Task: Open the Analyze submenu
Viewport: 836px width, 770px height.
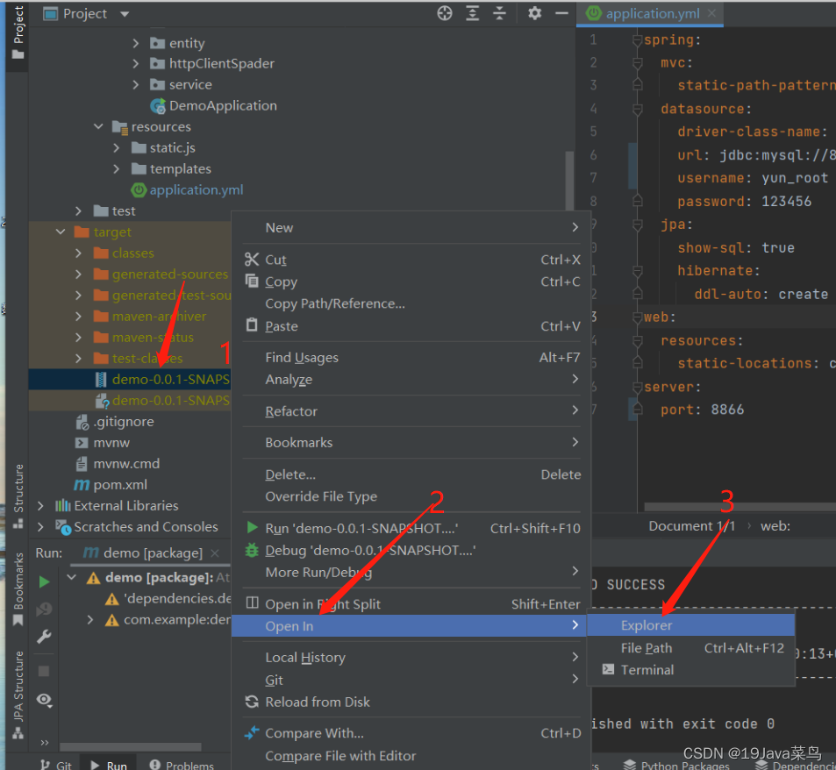Action: 411,380
